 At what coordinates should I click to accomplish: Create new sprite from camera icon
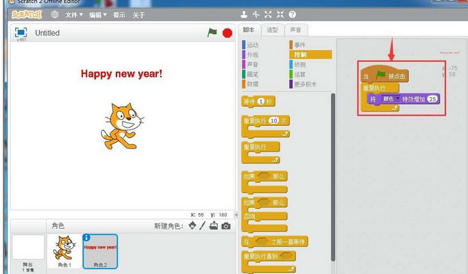tap(225, 226)
